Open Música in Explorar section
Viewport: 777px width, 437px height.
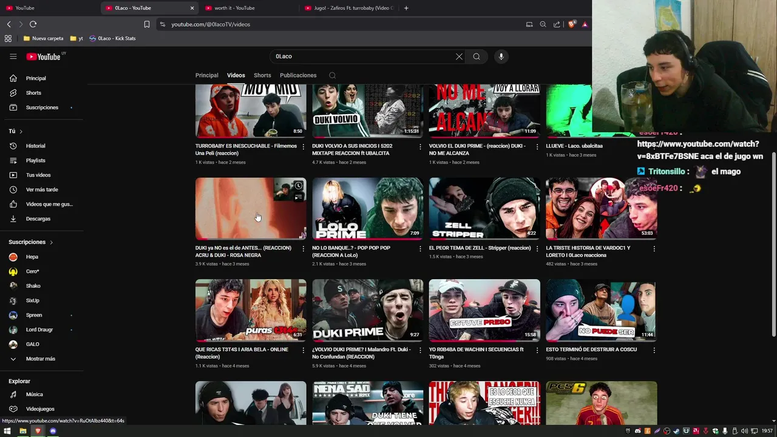coord(34,395)
